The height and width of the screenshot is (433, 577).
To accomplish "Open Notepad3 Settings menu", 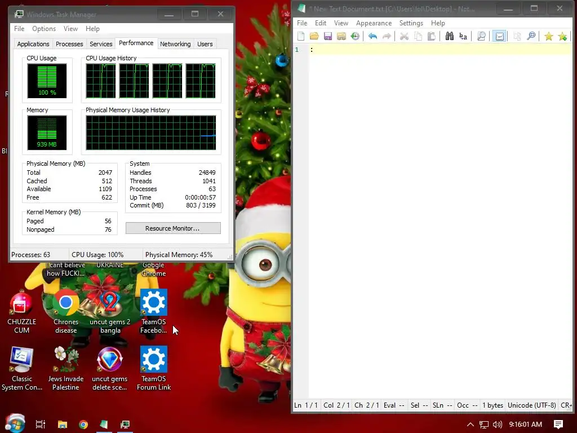I will (411, 23).
